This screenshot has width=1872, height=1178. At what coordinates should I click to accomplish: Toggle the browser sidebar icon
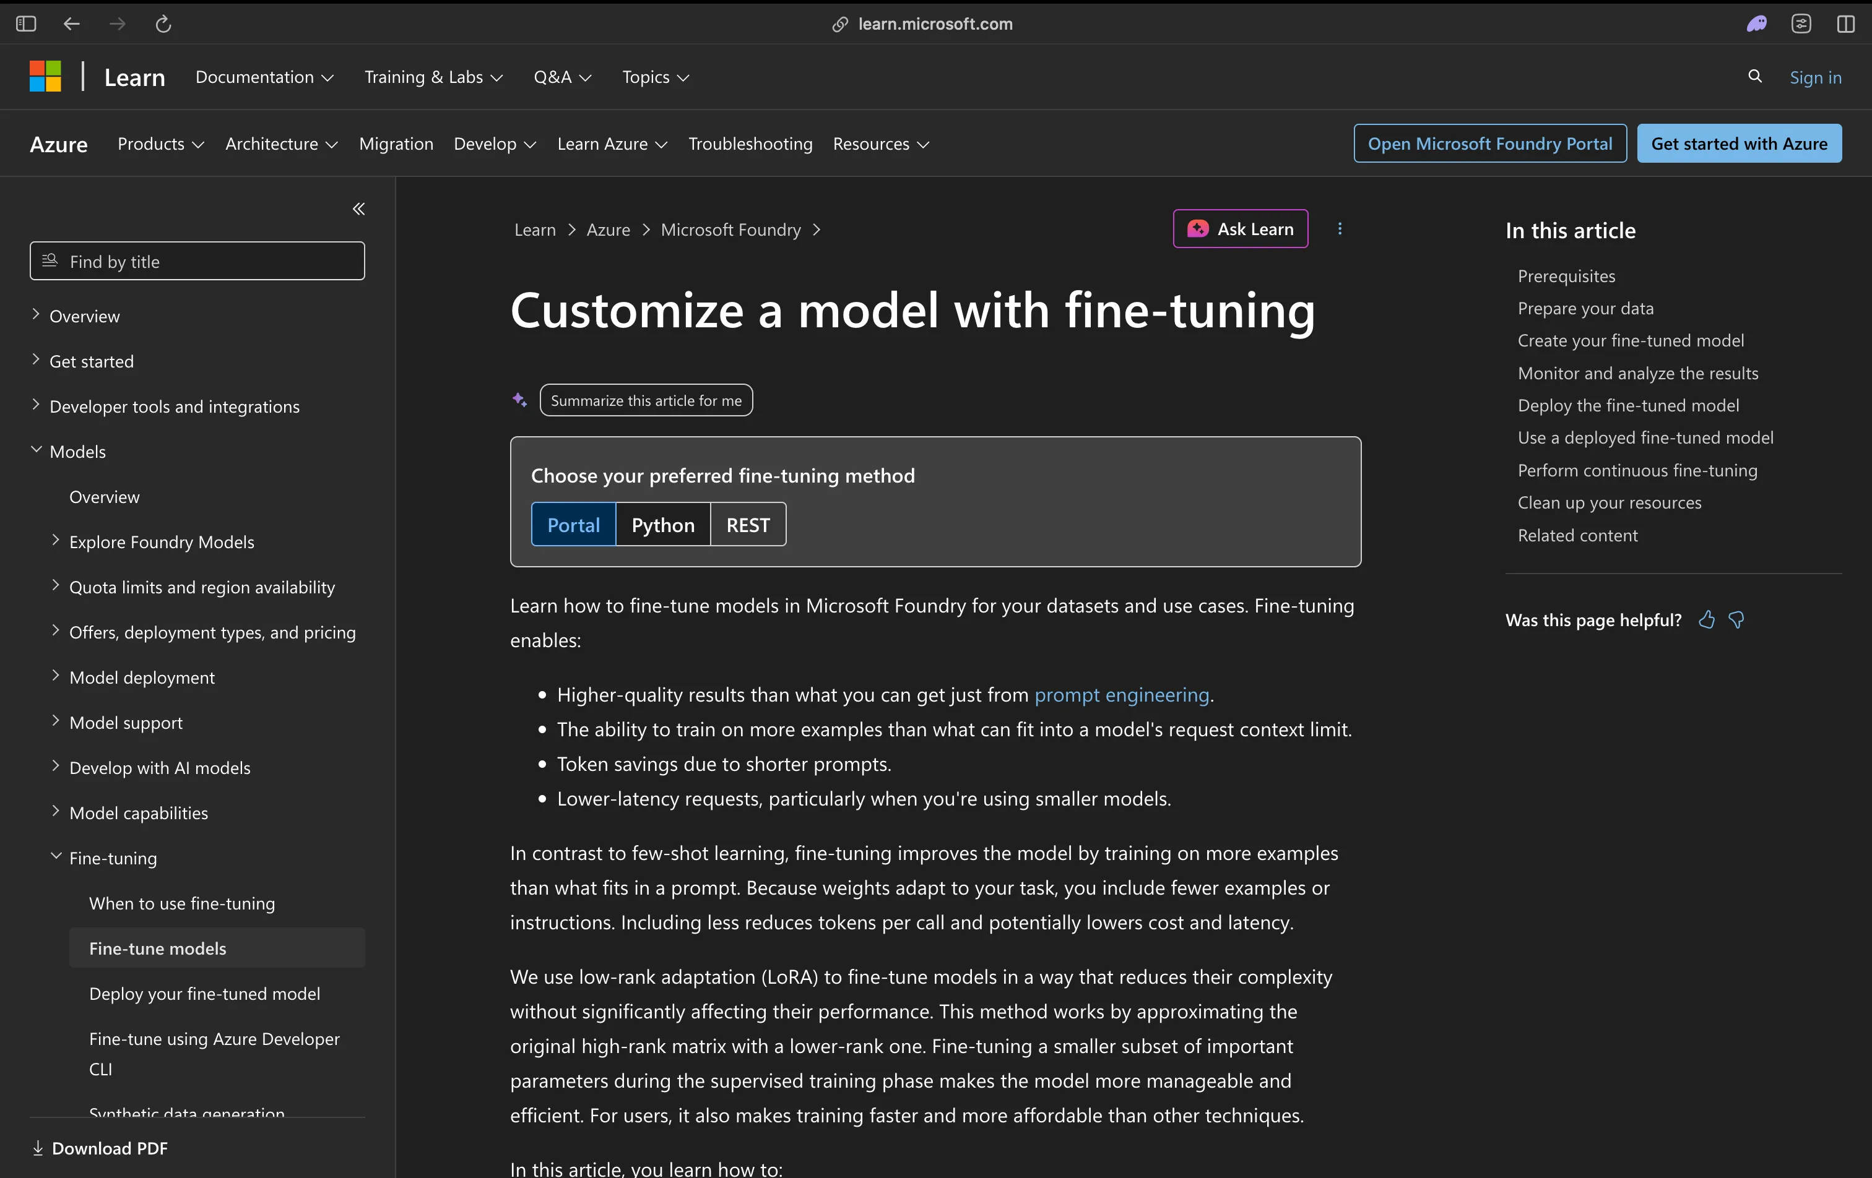[25, 24]
